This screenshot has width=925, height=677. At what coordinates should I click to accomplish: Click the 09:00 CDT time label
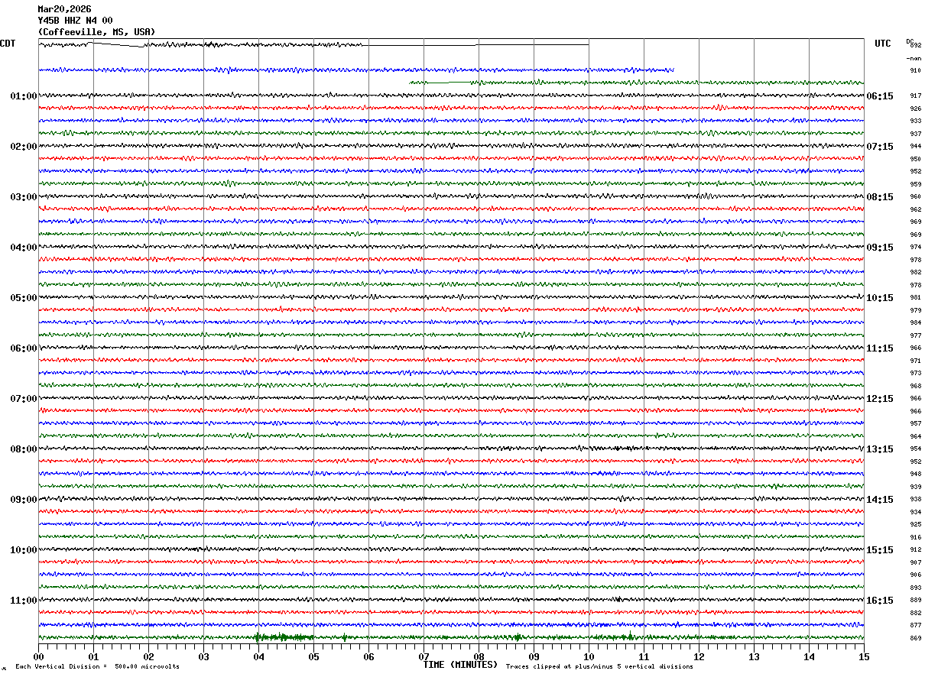point(24,500)
